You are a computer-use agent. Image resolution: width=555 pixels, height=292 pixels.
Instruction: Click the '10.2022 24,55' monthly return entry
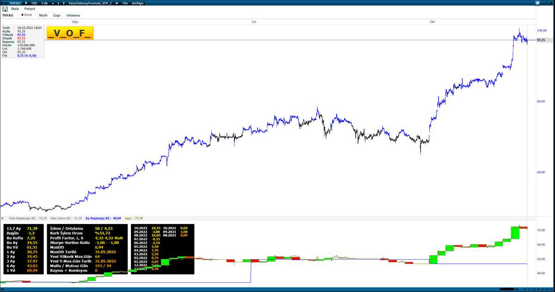tap(147, 228)
